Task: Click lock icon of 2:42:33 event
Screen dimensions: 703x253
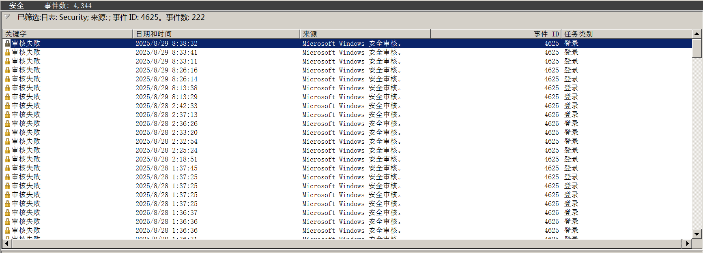Action: click(7, 106)
